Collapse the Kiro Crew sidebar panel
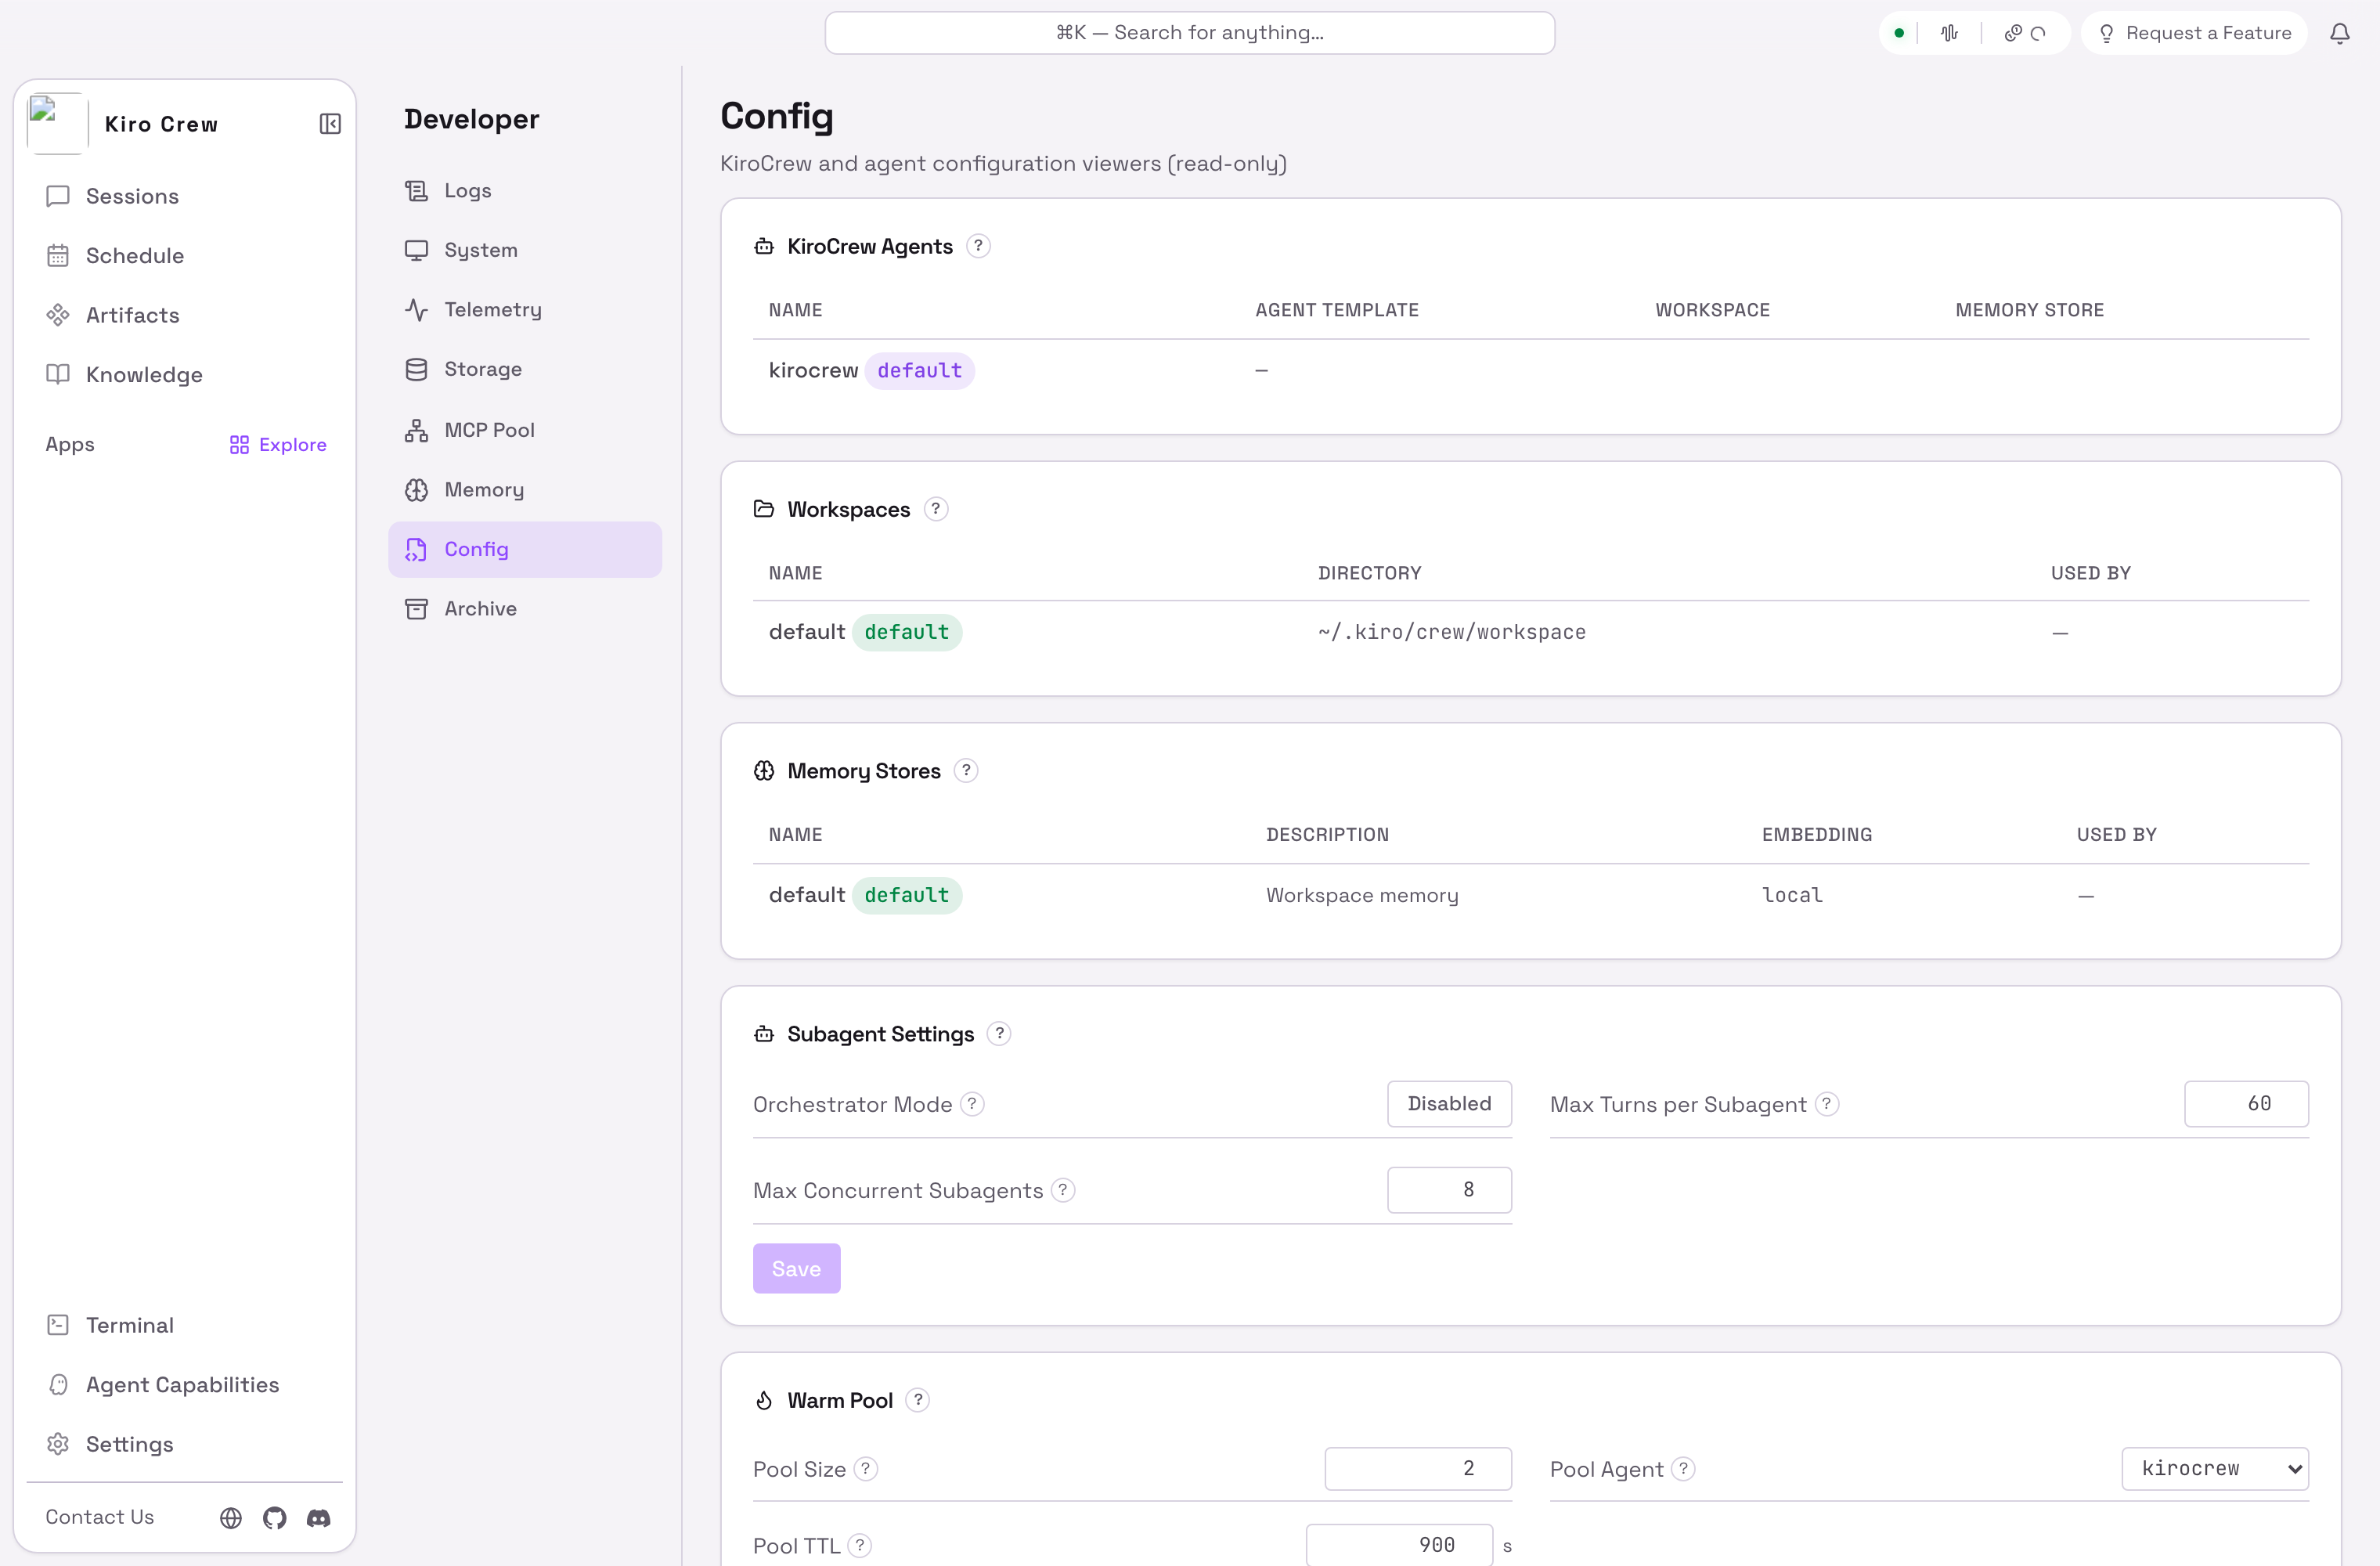 click(x=330, y=124)
